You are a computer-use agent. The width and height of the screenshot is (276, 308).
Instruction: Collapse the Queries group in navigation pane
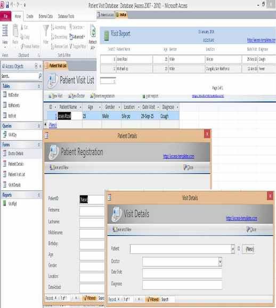pos(39,126)
